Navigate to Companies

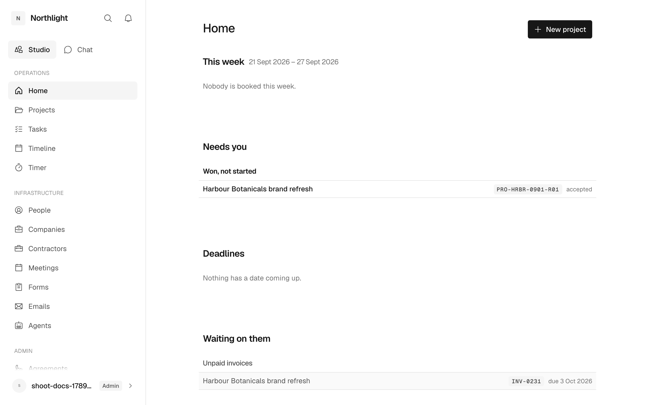coord(73,229)
